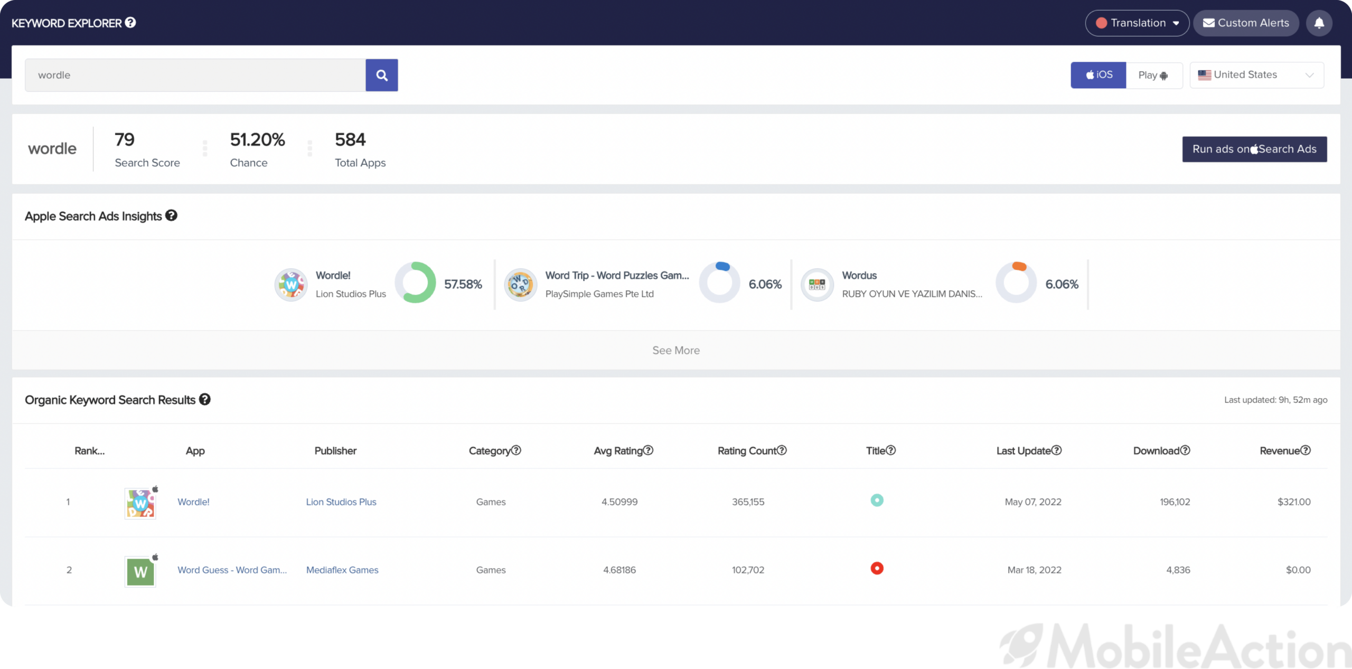Click Wordus app icon in ads insights

pos(817,285)
